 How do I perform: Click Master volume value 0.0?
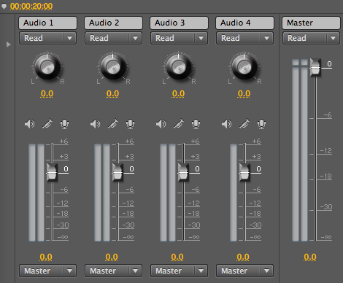[x=310, y=257]
